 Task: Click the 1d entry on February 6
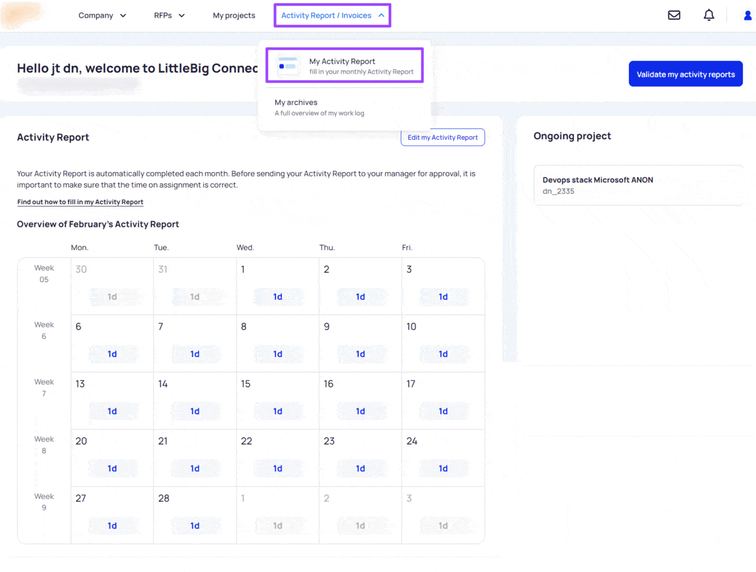pos(112,354)
